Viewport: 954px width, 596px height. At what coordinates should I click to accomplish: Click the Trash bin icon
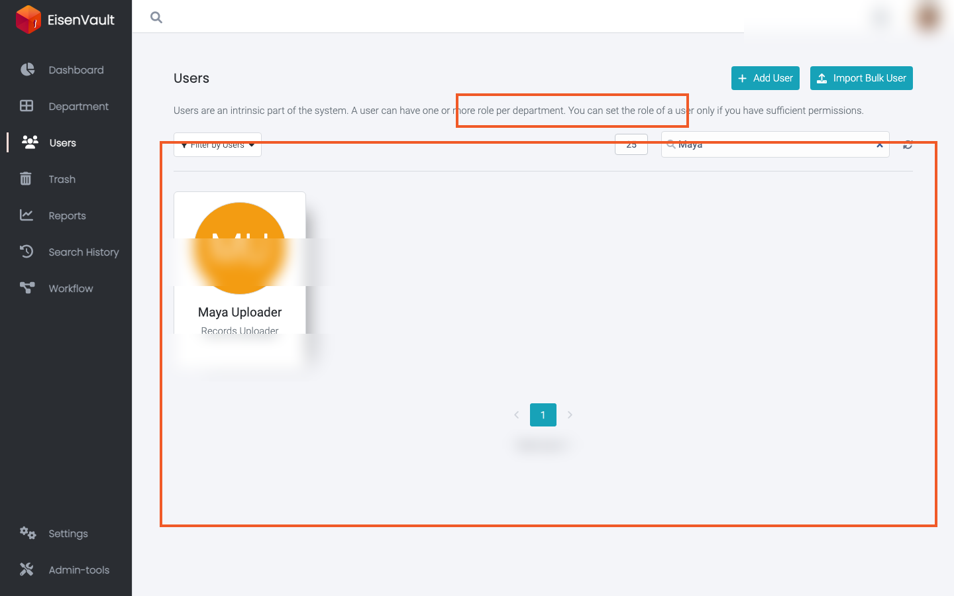tap(26, 179)
